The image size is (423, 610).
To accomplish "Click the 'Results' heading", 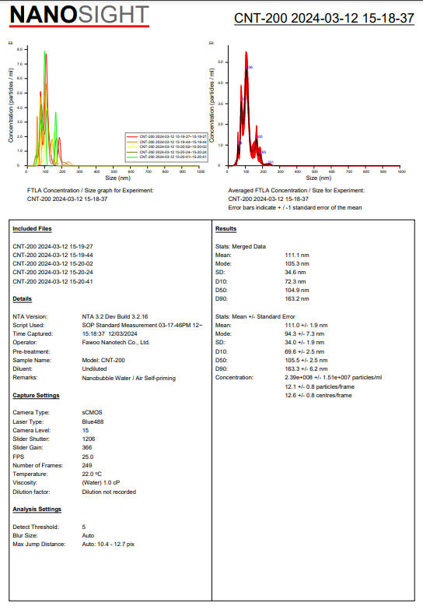I will click(226, 228).
